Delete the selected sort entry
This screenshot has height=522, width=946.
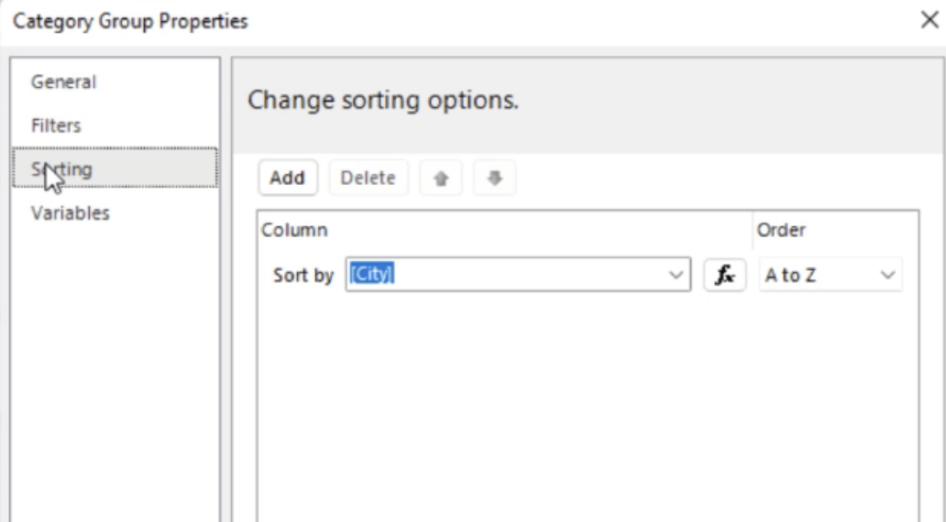(368, 178)
